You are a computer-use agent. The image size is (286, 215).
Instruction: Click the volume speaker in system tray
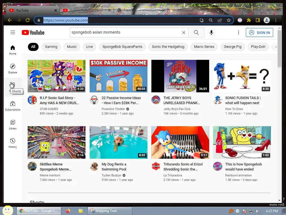[x=258, y=211]
